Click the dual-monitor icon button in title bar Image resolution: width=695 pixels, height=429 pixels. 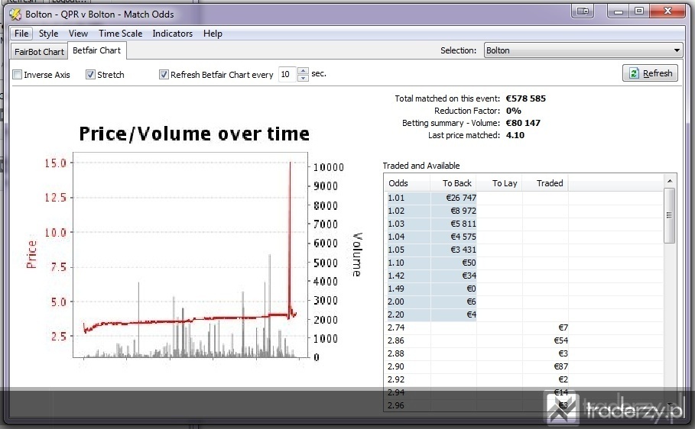point(583,11)
